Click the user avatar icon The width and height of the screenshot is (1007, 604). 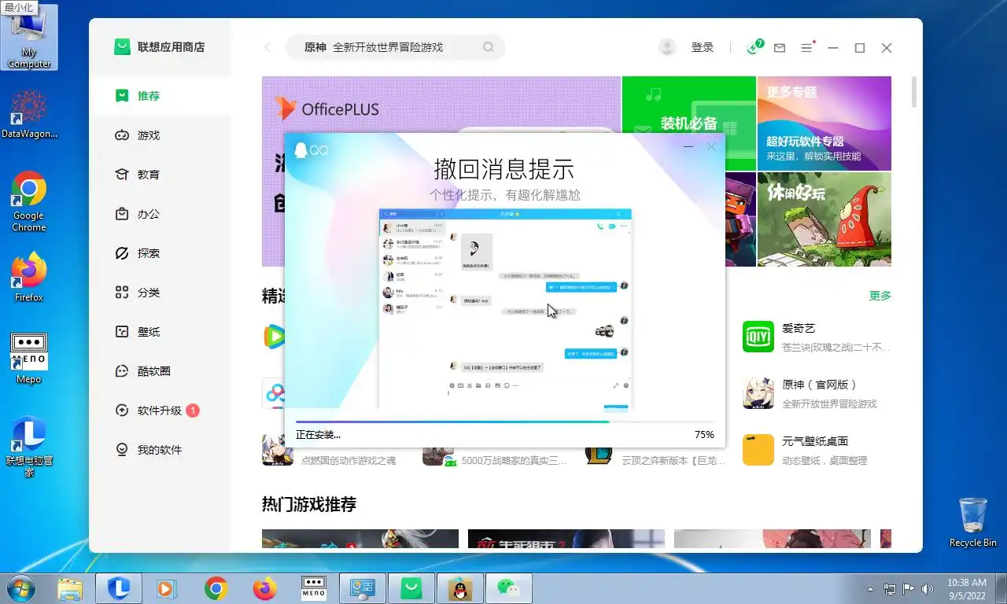[x=667, y=47]
